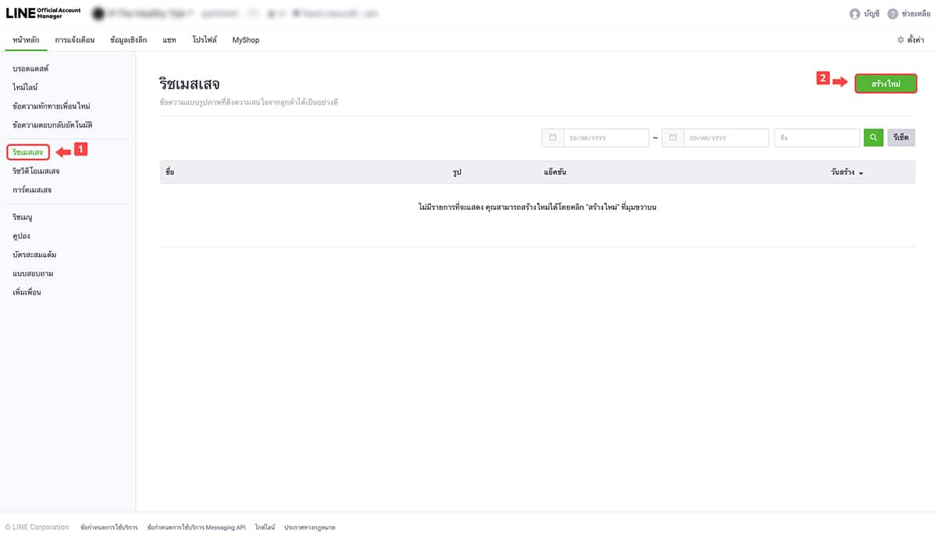The width and height of the screenshot is (937, 538).
Task: Open the account profile icon (บัญชี)
Action: 854,14
